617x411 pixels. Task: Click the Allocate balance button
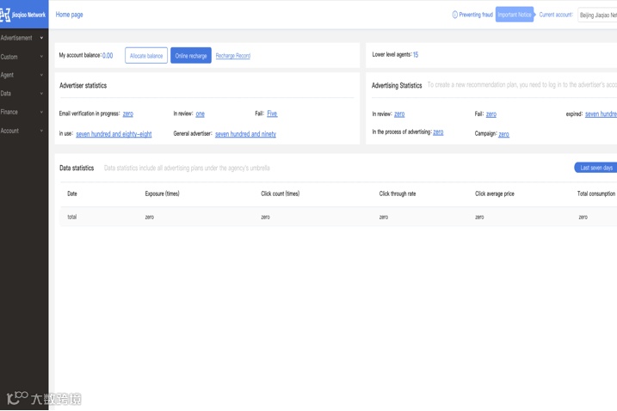coord(146,55)
